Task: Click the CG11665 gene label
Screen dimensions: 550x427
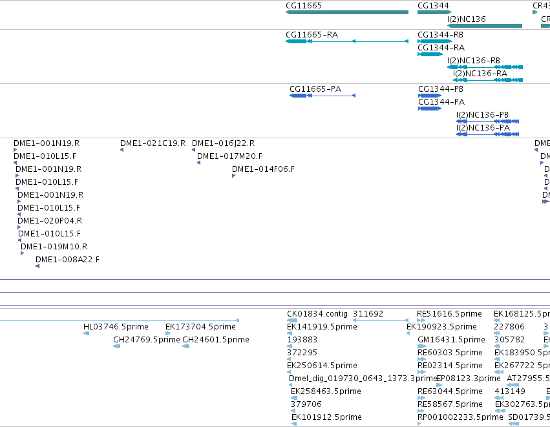Action: (x=304, y=6)
